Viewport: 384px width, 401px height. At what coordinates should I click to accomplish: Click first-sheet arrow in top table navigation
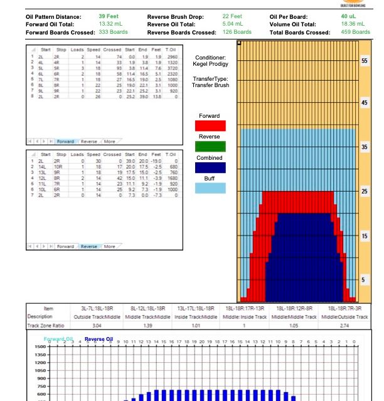tap(30, 142)
